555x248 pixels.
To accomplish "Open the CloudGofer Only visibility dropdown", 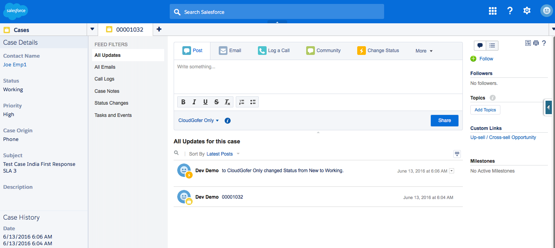I will pyautogui.click(x=199, y=120).
